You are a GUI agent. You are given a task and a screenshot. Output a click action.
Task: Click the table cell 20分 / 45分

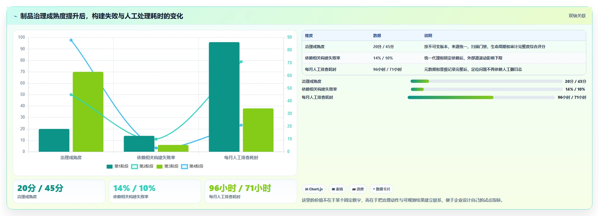(383, 47)
